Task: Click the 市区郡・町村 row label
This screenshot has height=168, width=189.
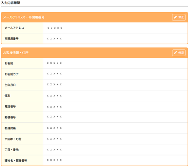Action: pos(13,139)
